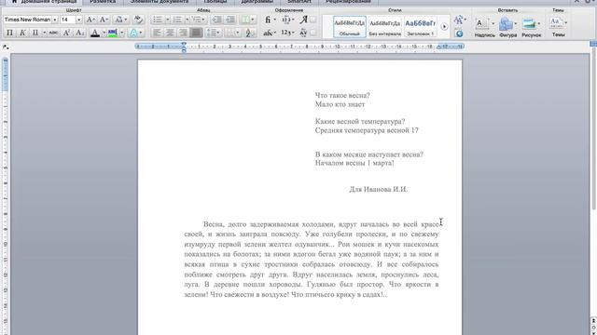597x335 pixels.
Task: Click the font size field showing 14
Action: point(67,20)
